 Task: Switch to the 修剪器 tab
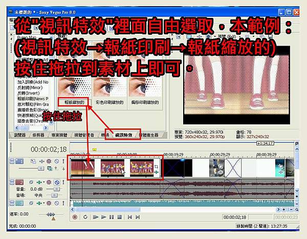click(x=38, y=135)
